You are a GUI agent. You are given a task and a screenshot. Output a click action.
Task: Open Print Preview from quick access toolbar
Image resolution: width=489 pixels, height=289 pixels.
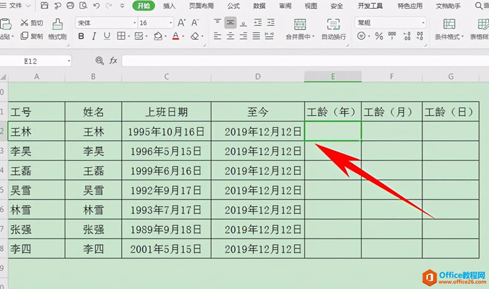pyautogui.click(x=83, y=6)
